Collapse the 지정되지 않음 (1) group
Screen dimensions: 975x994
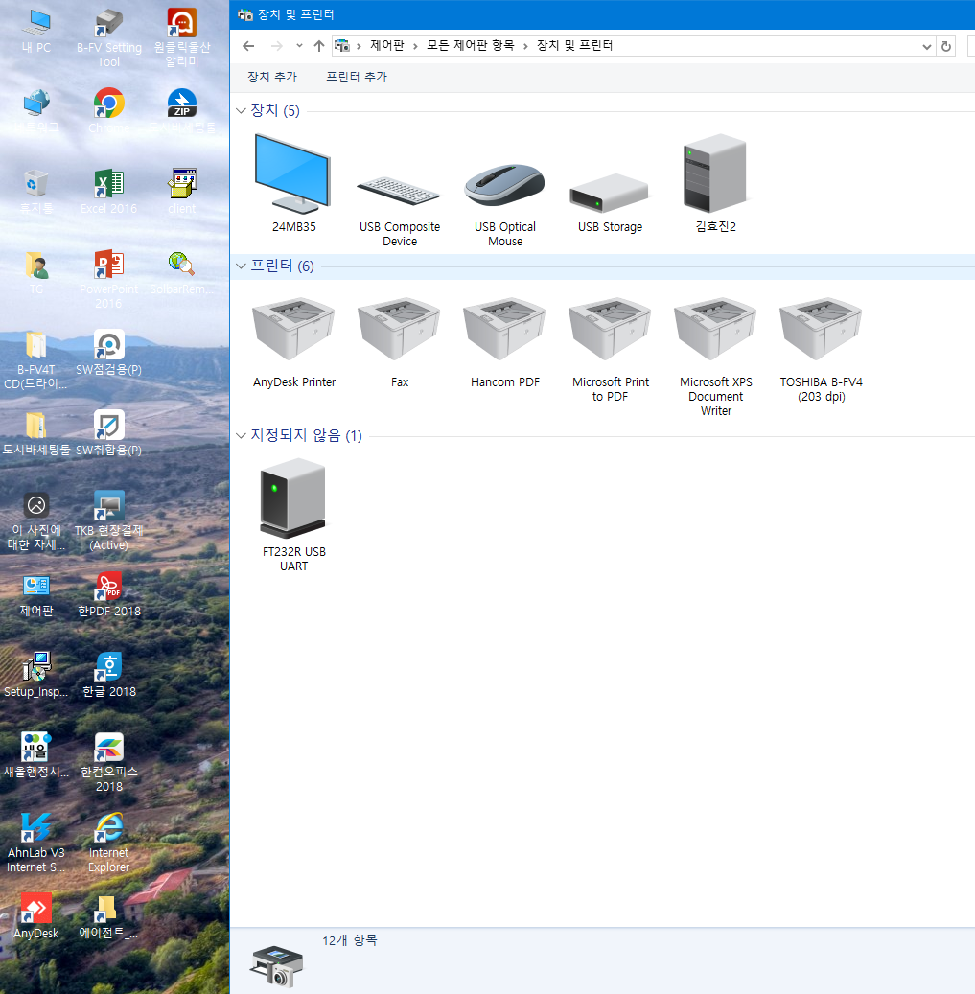pyautogui.click(x=242, y=436)
